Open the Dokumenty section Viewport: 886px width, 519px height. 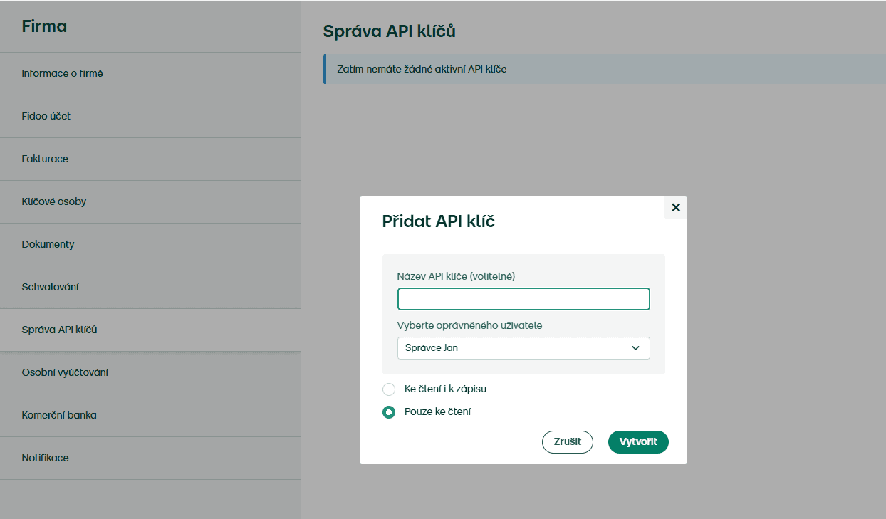(48, 244)
